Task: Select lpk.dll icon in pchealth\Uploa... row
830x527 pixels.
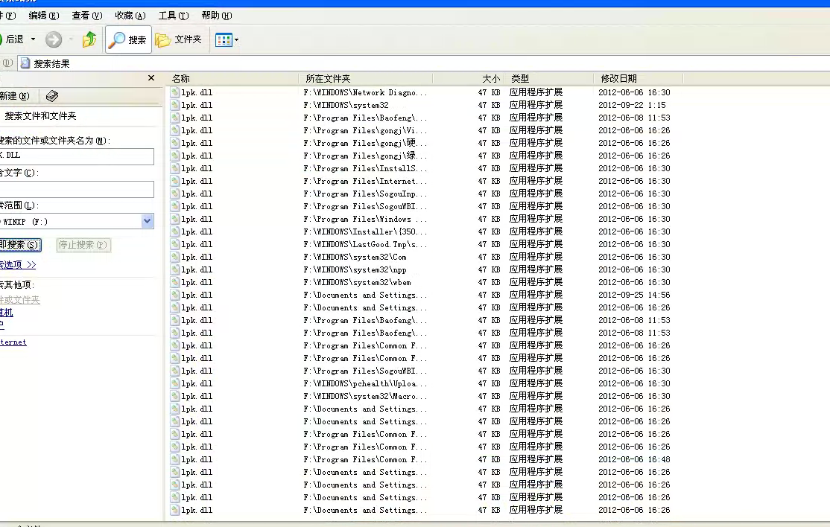Action: click(175, 384)
